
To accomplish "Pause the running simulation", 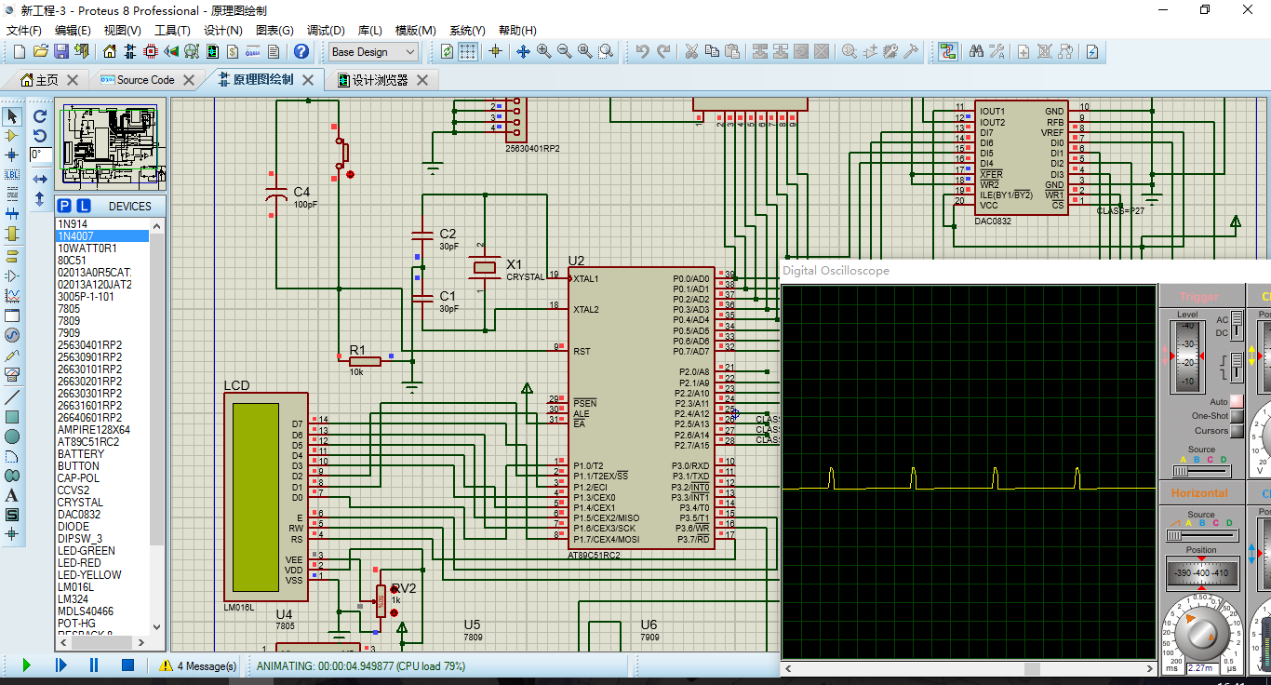I will pyautogui.click(x=94, y=665).
